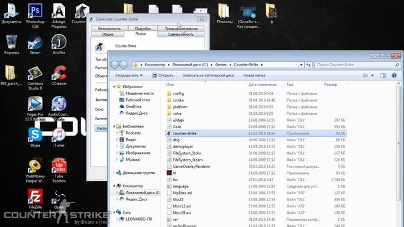Open the Корзина recycle bin
The width and height of the screenshot is (404, 227).
pos(11,44)
